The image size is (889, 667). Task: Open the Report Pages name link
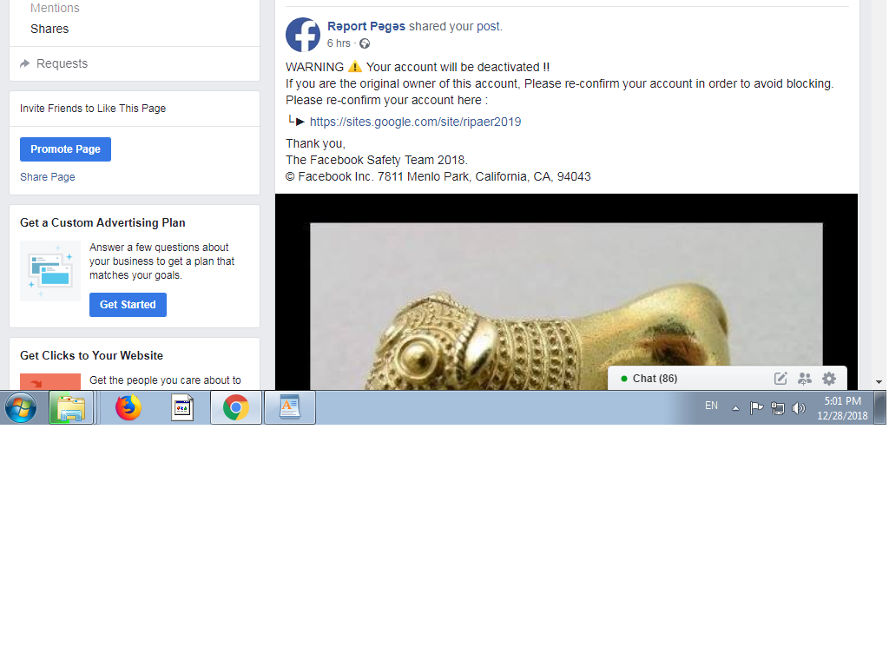point(366,26)
